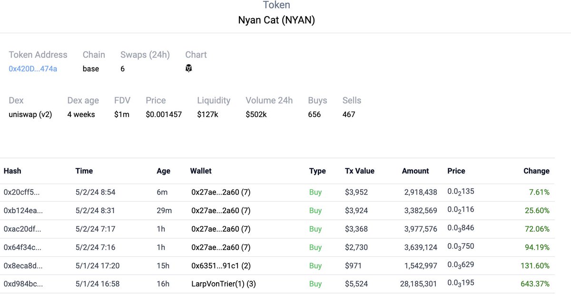Click the Buy type in 0xd984bc row
571x295 pixels.
click(x=315, y=284)
